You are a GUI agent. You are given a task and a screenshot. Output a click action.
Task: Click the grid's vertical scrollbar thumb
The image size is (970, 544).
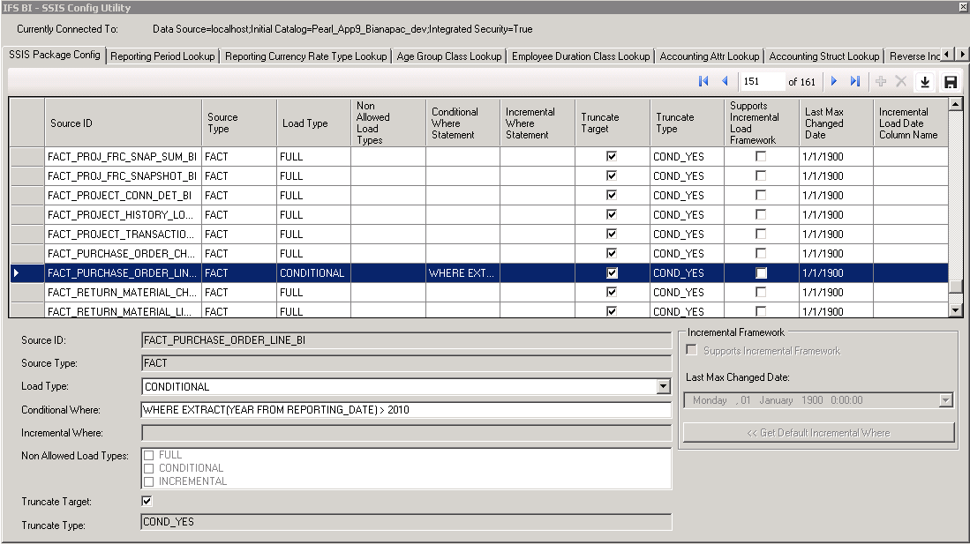[955, 287]
